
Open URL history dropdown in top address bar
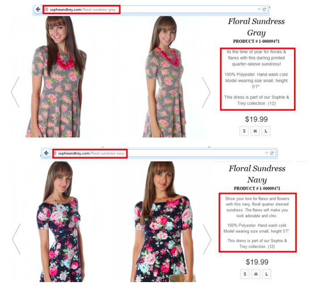point(259,9)
